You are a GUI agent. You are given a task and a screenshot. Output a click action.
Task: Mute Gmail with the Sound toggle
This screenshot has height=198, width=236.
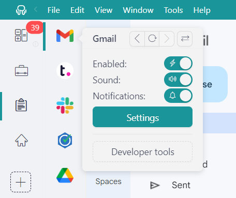(178, 80)
